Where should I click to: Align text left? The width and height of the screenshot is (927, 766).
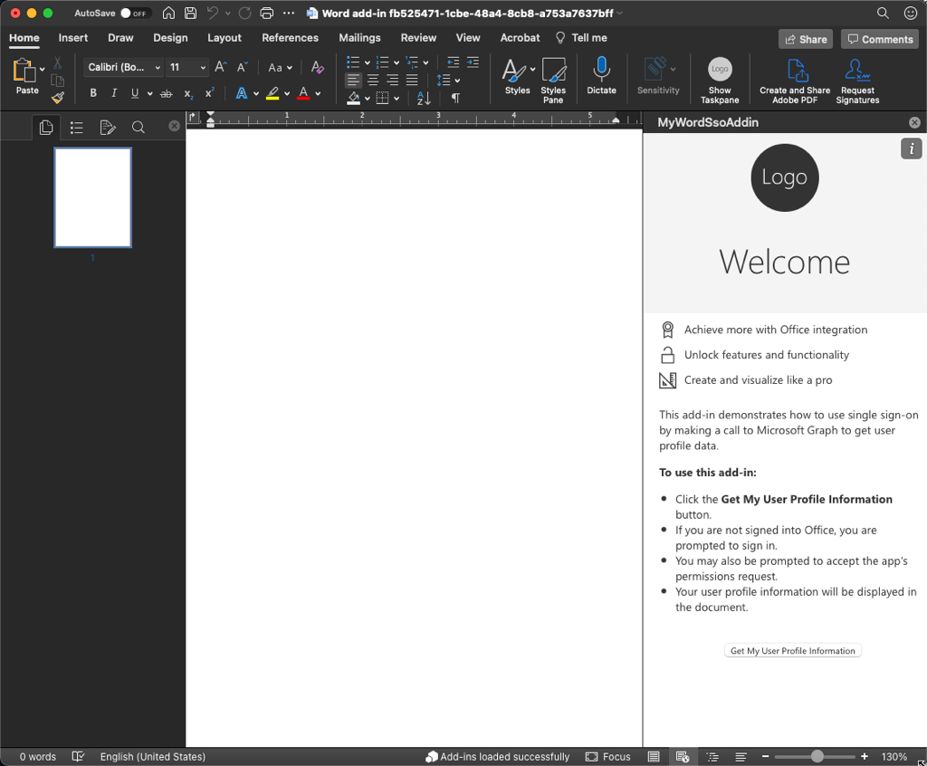click(353, 80)
